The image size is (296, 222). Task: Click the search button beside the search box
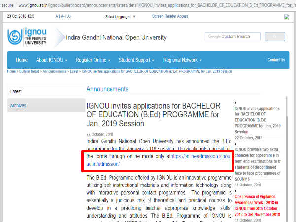tap(275, 37)
